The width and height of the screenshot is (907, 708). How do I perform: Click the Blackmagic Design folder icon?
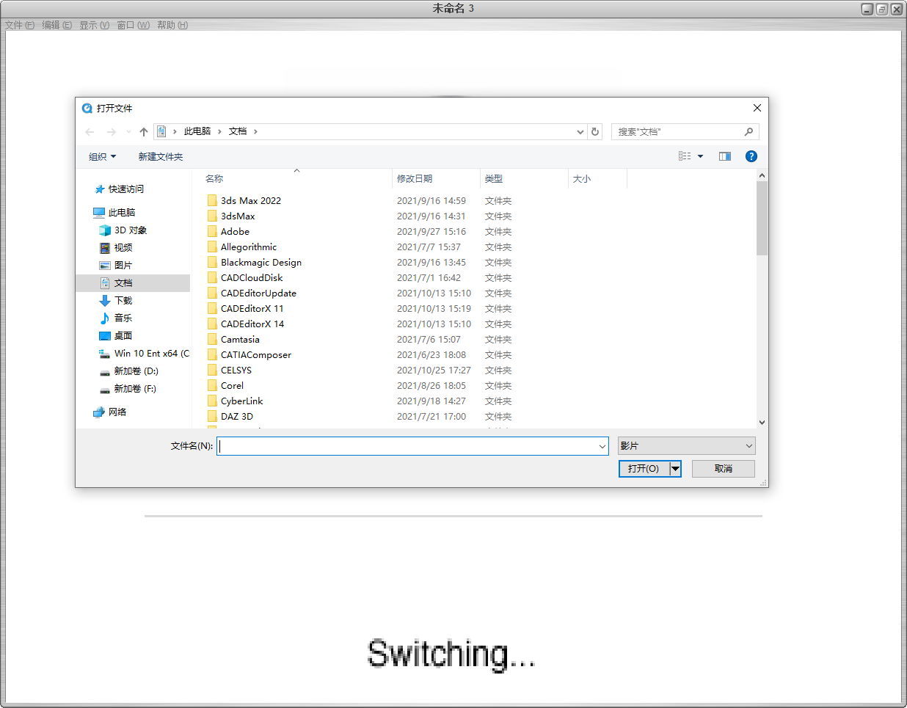coord(212,263)
